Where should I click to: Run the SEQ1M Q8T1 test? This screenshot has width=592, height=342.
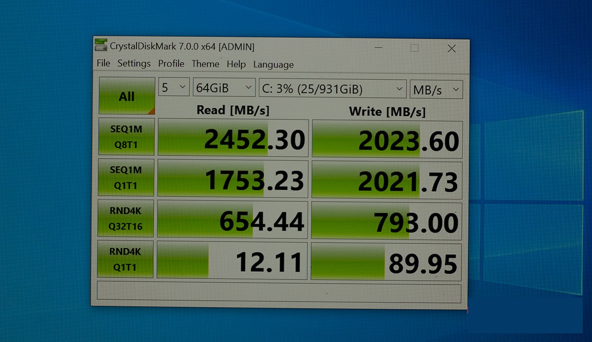pyautogui.click(x=126, y=137)
